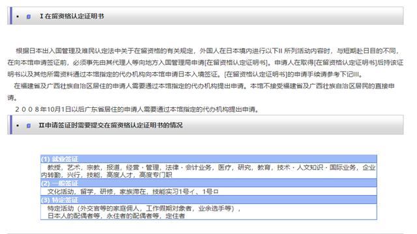Click the 特定活动 (外交官等的家庭佣人 line
This screenshot has width=417, height=234.
click(144, 209)
